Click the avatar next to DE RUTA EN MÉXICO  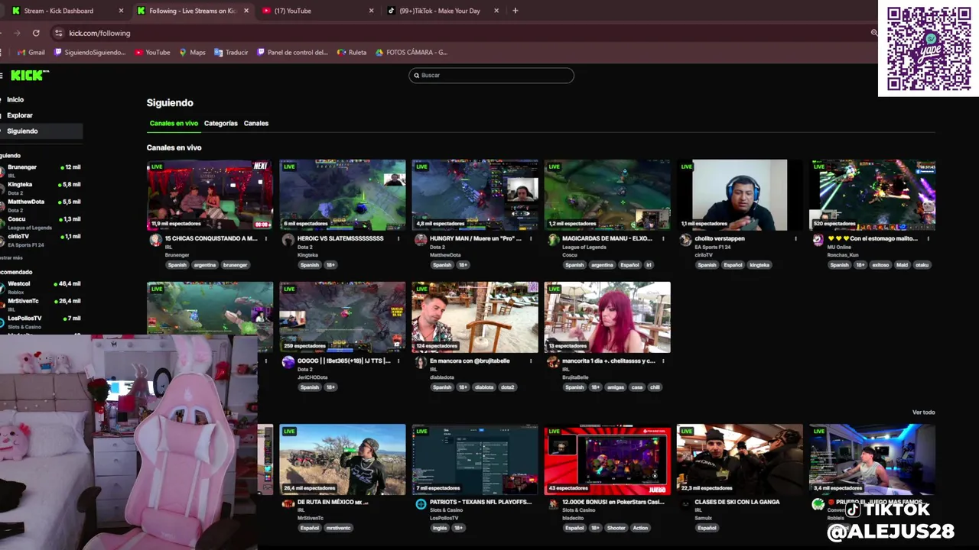pyautogui.click(x=288, y=504)
